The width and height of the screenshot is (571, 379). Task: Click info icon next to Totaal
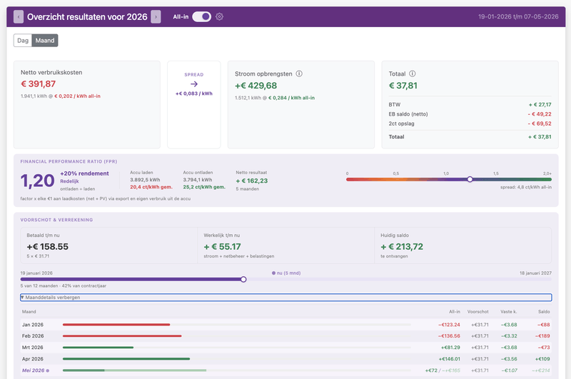(413, 74)
